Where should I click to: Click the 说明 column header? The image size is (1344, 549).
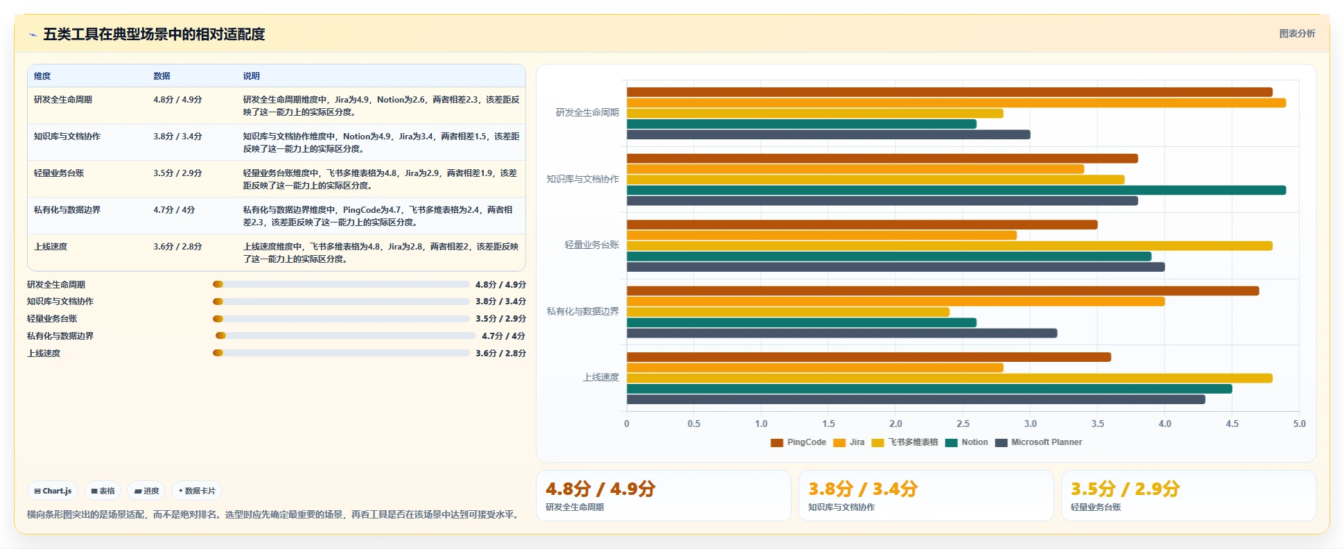point(251,76)
